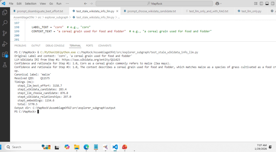Open the Copilot dropdown chevron
The image size is (276, 152).
221,3
